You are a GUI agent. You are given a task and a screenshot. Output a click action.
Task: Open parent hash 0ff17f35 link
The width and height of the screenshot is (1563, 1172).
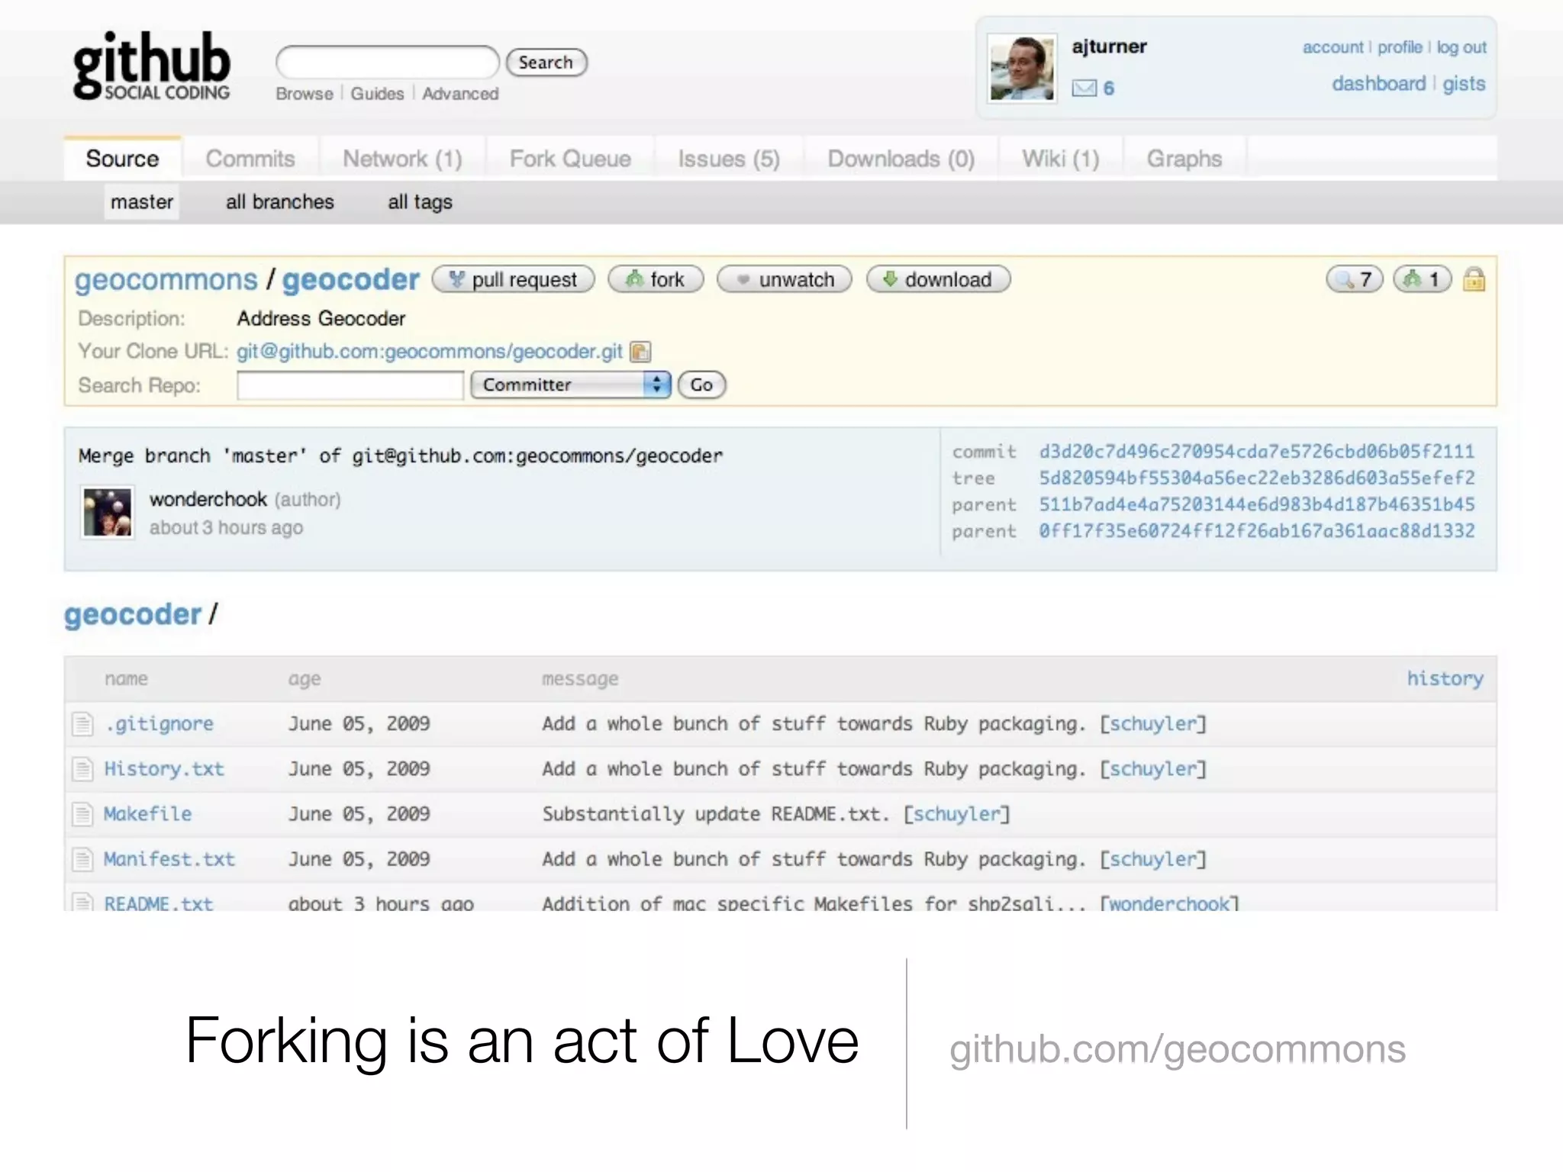(1257, 531)
